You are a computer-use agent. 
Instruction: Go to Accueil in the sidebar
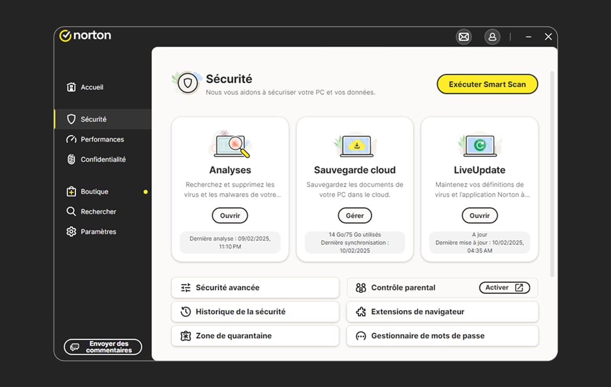[x=92, y=87]
